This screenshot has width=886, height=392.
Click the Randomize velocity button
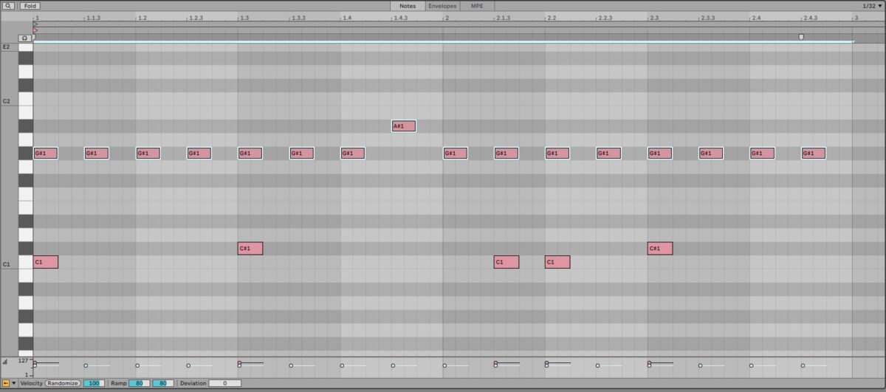click(x=63, y=383)
